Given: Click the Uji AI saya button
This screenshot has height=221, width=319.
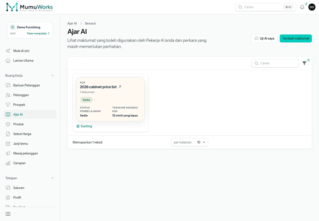Looking at the screenshot, I should (x=264, y=38).
